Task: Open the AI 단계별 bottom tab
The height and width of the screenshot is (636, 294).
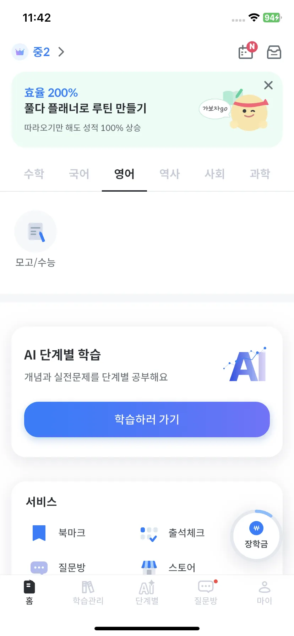Action: coord(147,593)
